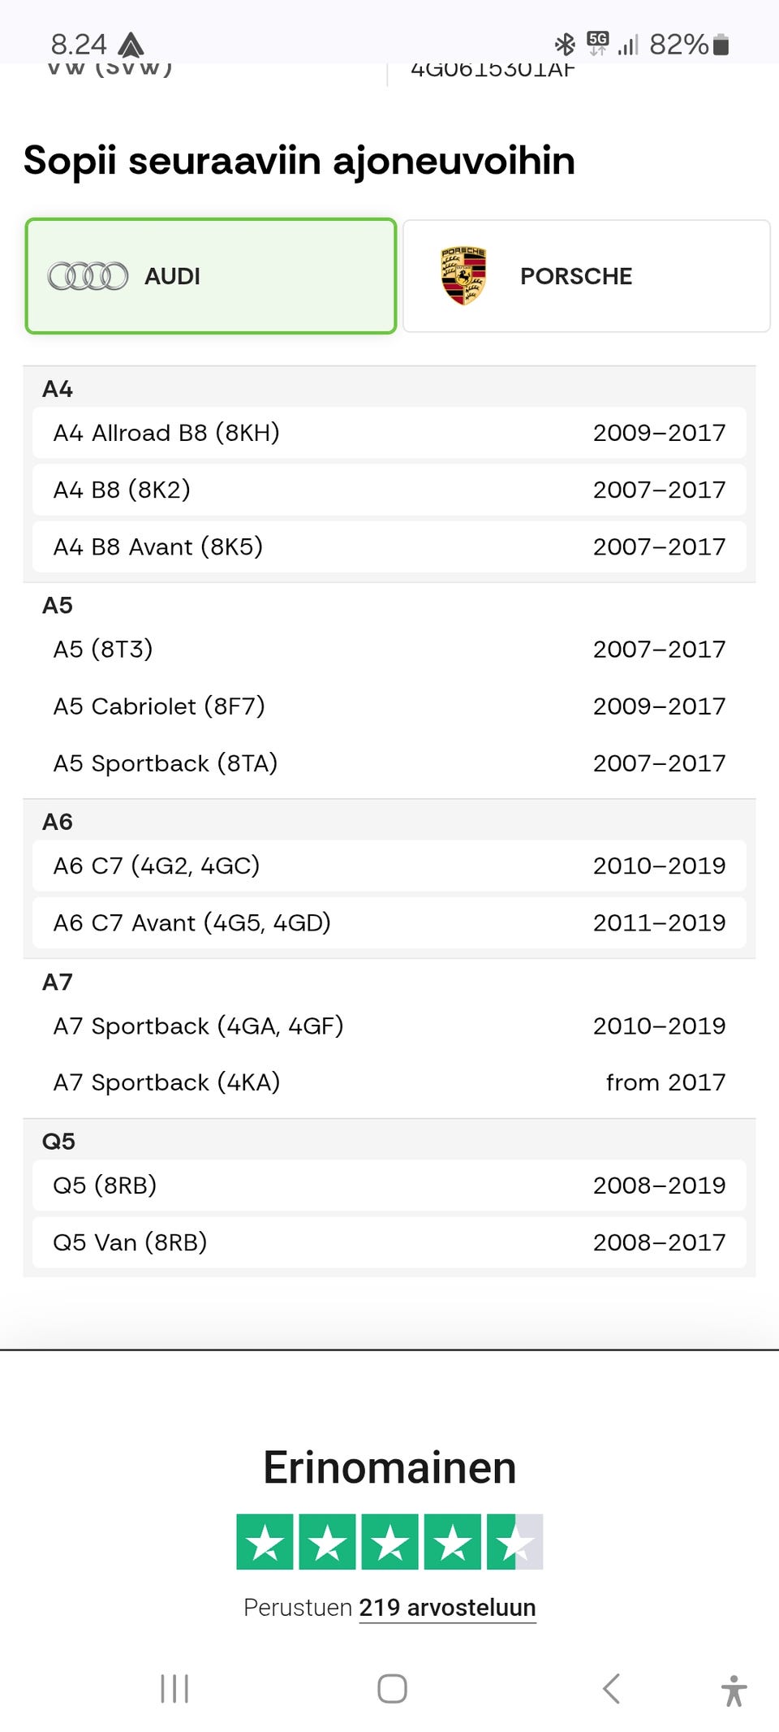The width and height of the screenshot is (779, 1732).
Task: Tap the Trustpilot star rating
Action: pyautogui.click(x=389, y=1541)
